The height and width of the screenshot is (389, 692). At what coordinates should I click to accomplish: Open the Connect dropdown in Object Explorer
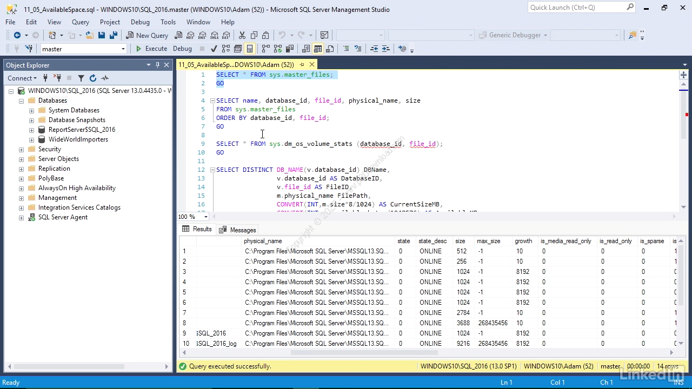(22, 78)
